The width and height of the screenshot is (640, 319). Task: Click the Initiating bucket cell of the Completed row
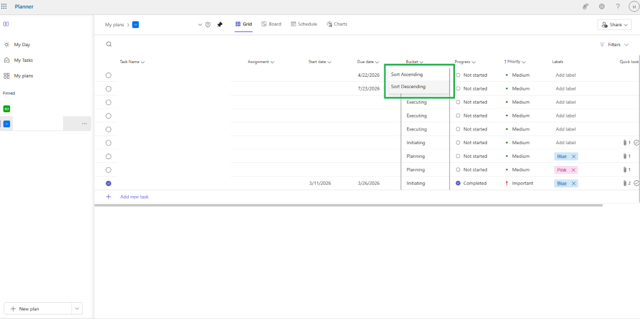416,184
